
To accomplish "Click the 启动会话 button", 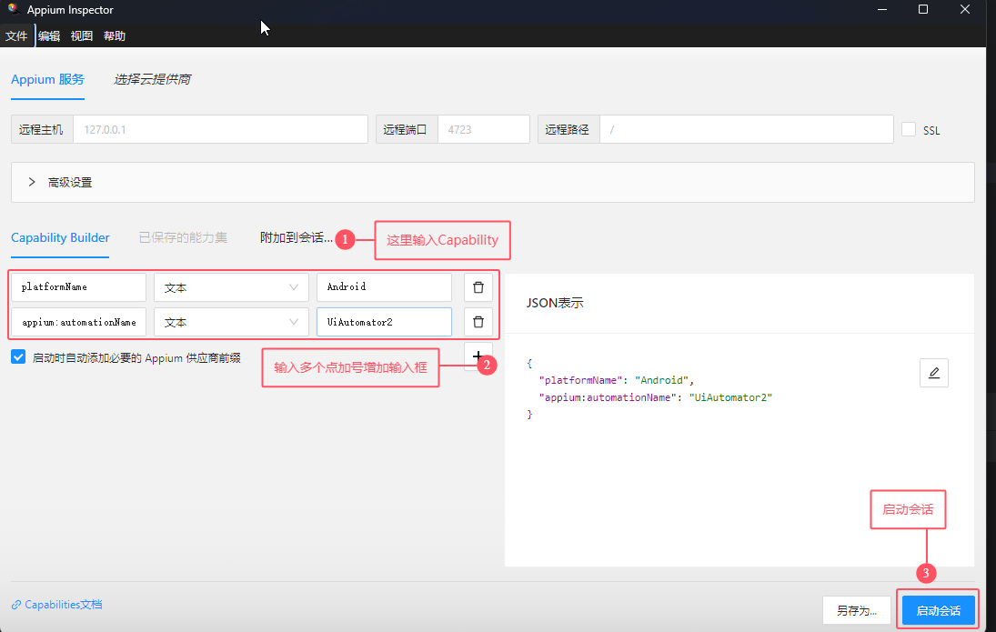I will tap(938, 610).
